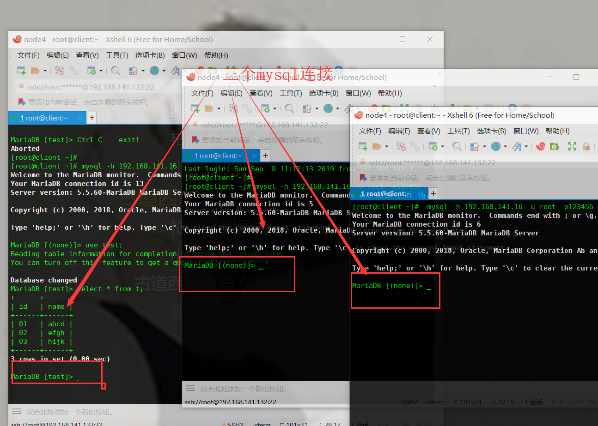Click color scheme icon in connection id 6 window
598x426 pixels.
pyautogui.click(x=475, y=146)
